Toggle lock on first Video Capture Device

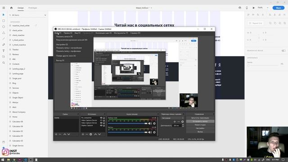coord(104,120)
